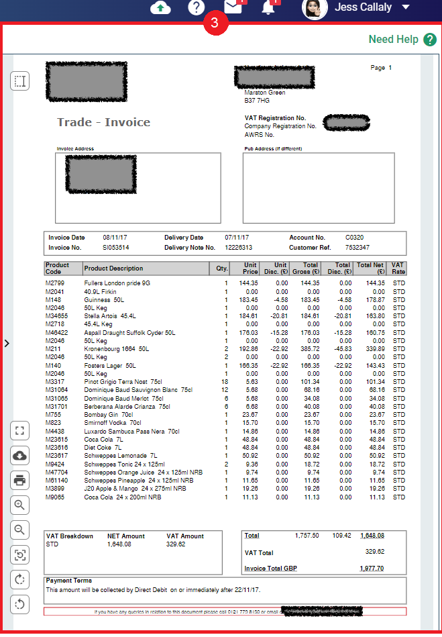Screen dimensions: 442x637
Task: Click product code M23615 Coca Cola 7L
Action: 56,440
